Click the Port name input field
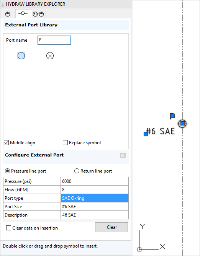 (x=54, y=40)
